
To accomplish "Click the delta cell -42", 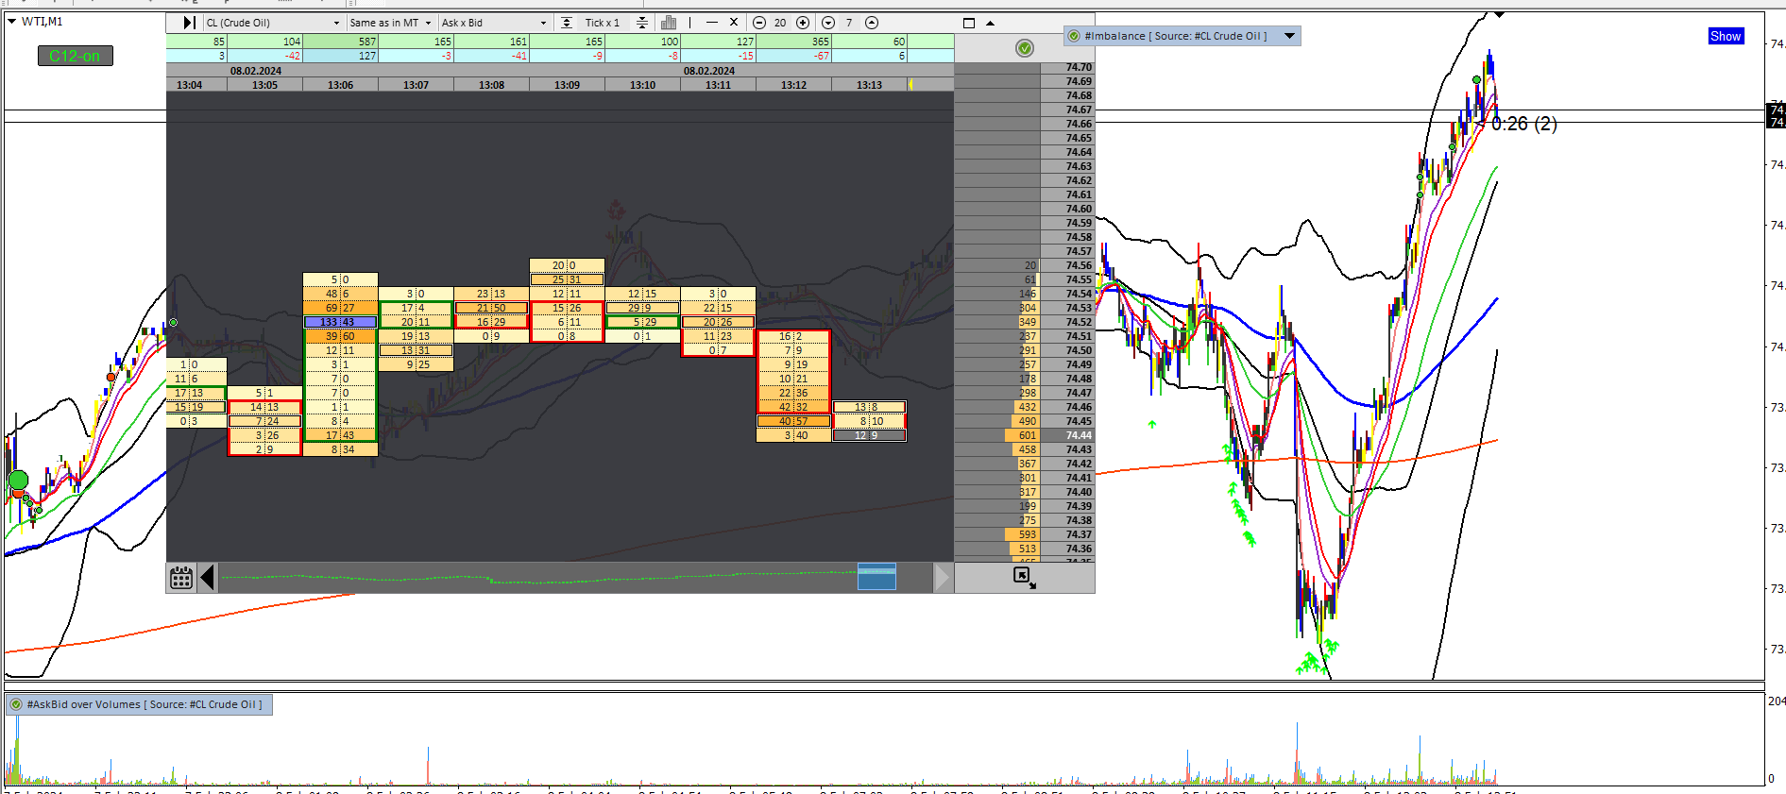I will [265, 56].
